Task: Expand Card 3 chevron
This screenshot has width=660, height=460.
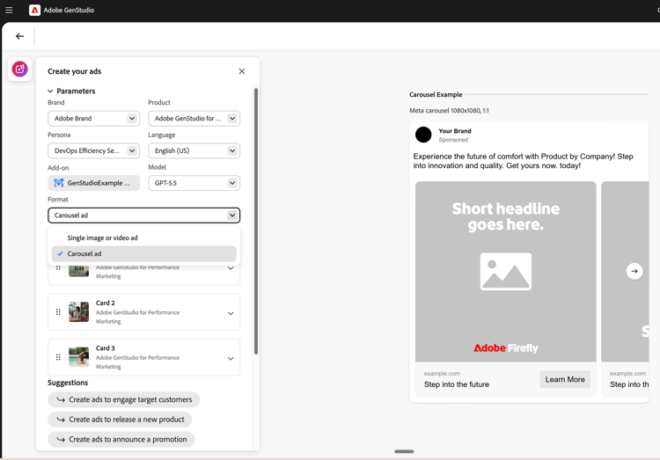Action: [231, 359]
